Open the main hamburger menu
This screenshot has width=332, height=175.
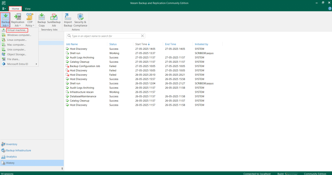point(4,9)
